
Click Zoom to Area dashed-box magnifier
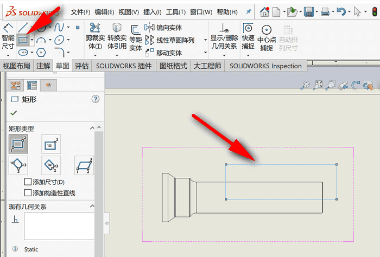pyautogui.click(x=330, y=85)
